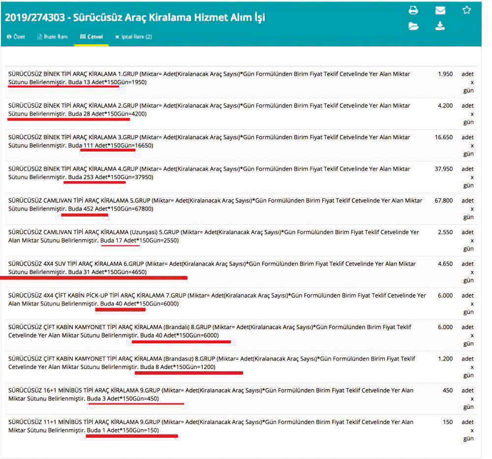Open the İptal İlanı (2) tab
This screenshot has height=459, width=492.
(x=134, y=37)
